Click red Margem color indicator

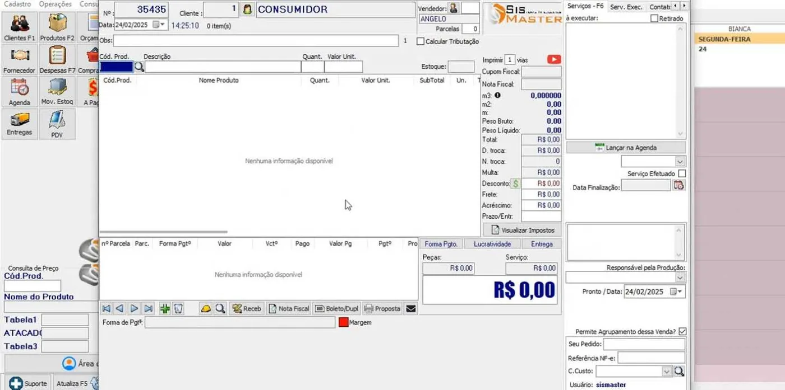coord(344,322)
